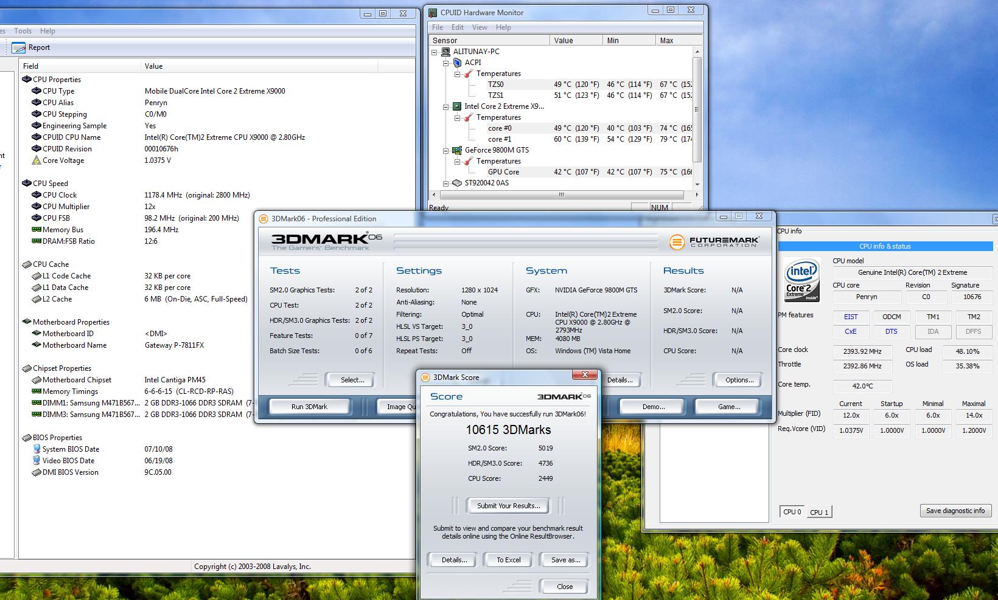Viewport: 998px width, 600px height.
Task: Click Run 3DMark button
Action: (309, 407)
